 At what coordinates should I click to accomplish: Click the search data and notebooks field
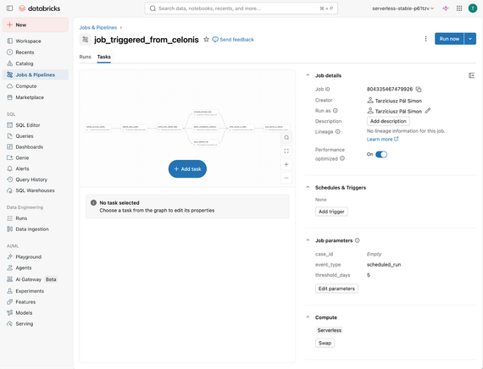(x=241, y=8)
